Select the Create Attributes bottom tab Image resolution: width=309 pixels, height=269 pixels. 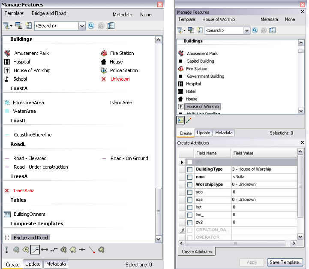[197, 252]
